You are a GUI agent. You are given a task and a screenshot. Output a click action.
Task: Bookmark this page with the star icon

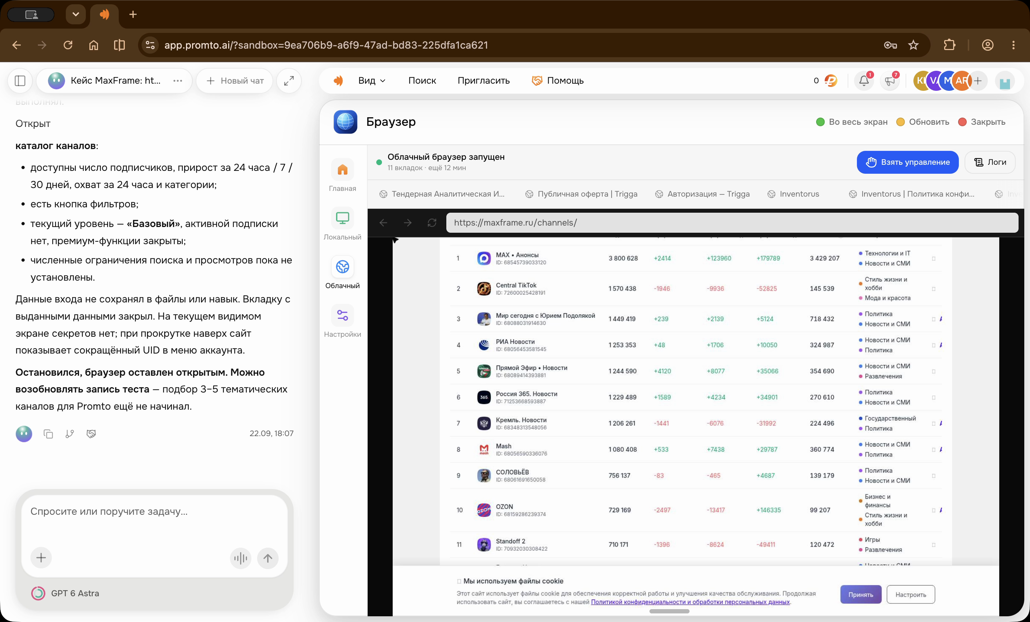(913, 45)
